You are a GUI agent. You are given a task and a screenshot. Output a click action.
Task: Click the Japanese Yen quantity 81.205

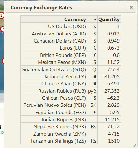[112, 76]
